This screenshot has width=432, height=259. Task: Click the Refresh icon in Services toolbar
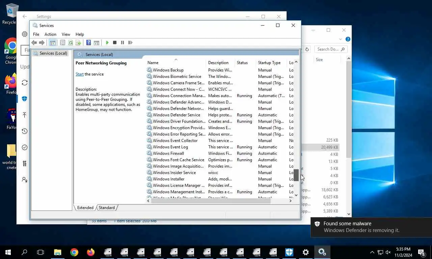point(71,42)
